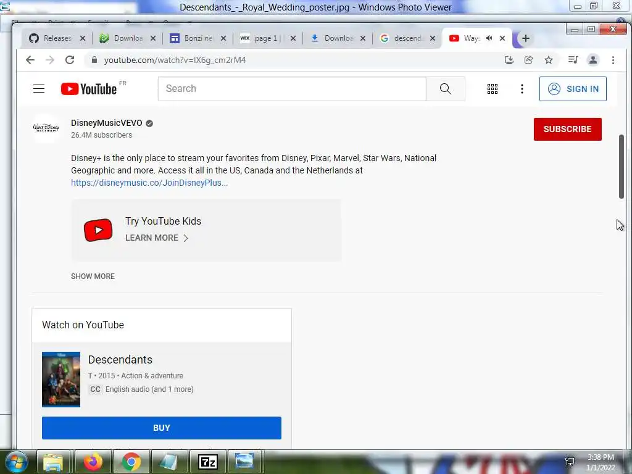Viewport: 632px width, 474px height.
Task: Open the YouTube apps grid
Action: pyautogui.click(x=492, y=89)
